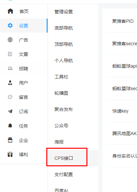Click the edit pencil icon for 文章

(10, 54)
